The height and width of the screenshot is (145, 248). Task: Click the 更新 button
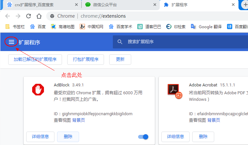120,60
